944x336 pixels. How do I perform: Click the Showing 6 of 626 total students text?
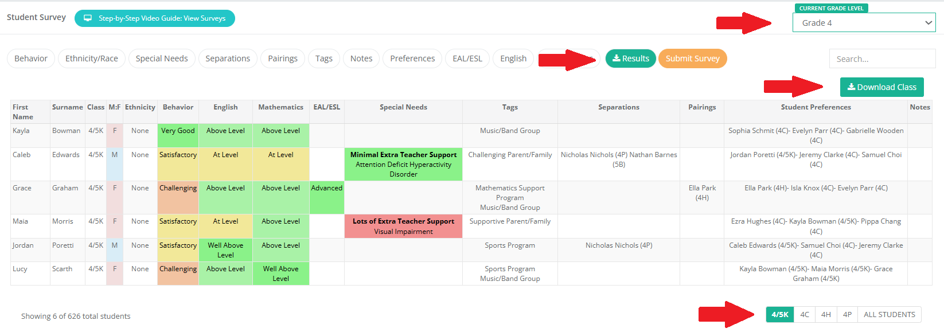(x=76, y=316)
